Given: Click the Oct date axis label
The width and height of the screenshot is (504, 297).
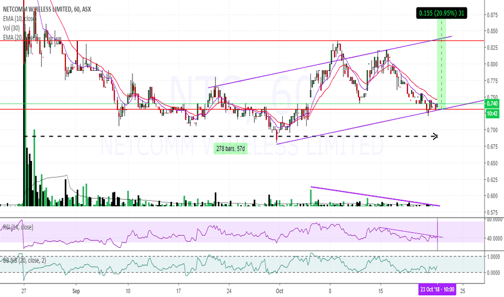Looking at the screenshot, I should tap(280, 291).
